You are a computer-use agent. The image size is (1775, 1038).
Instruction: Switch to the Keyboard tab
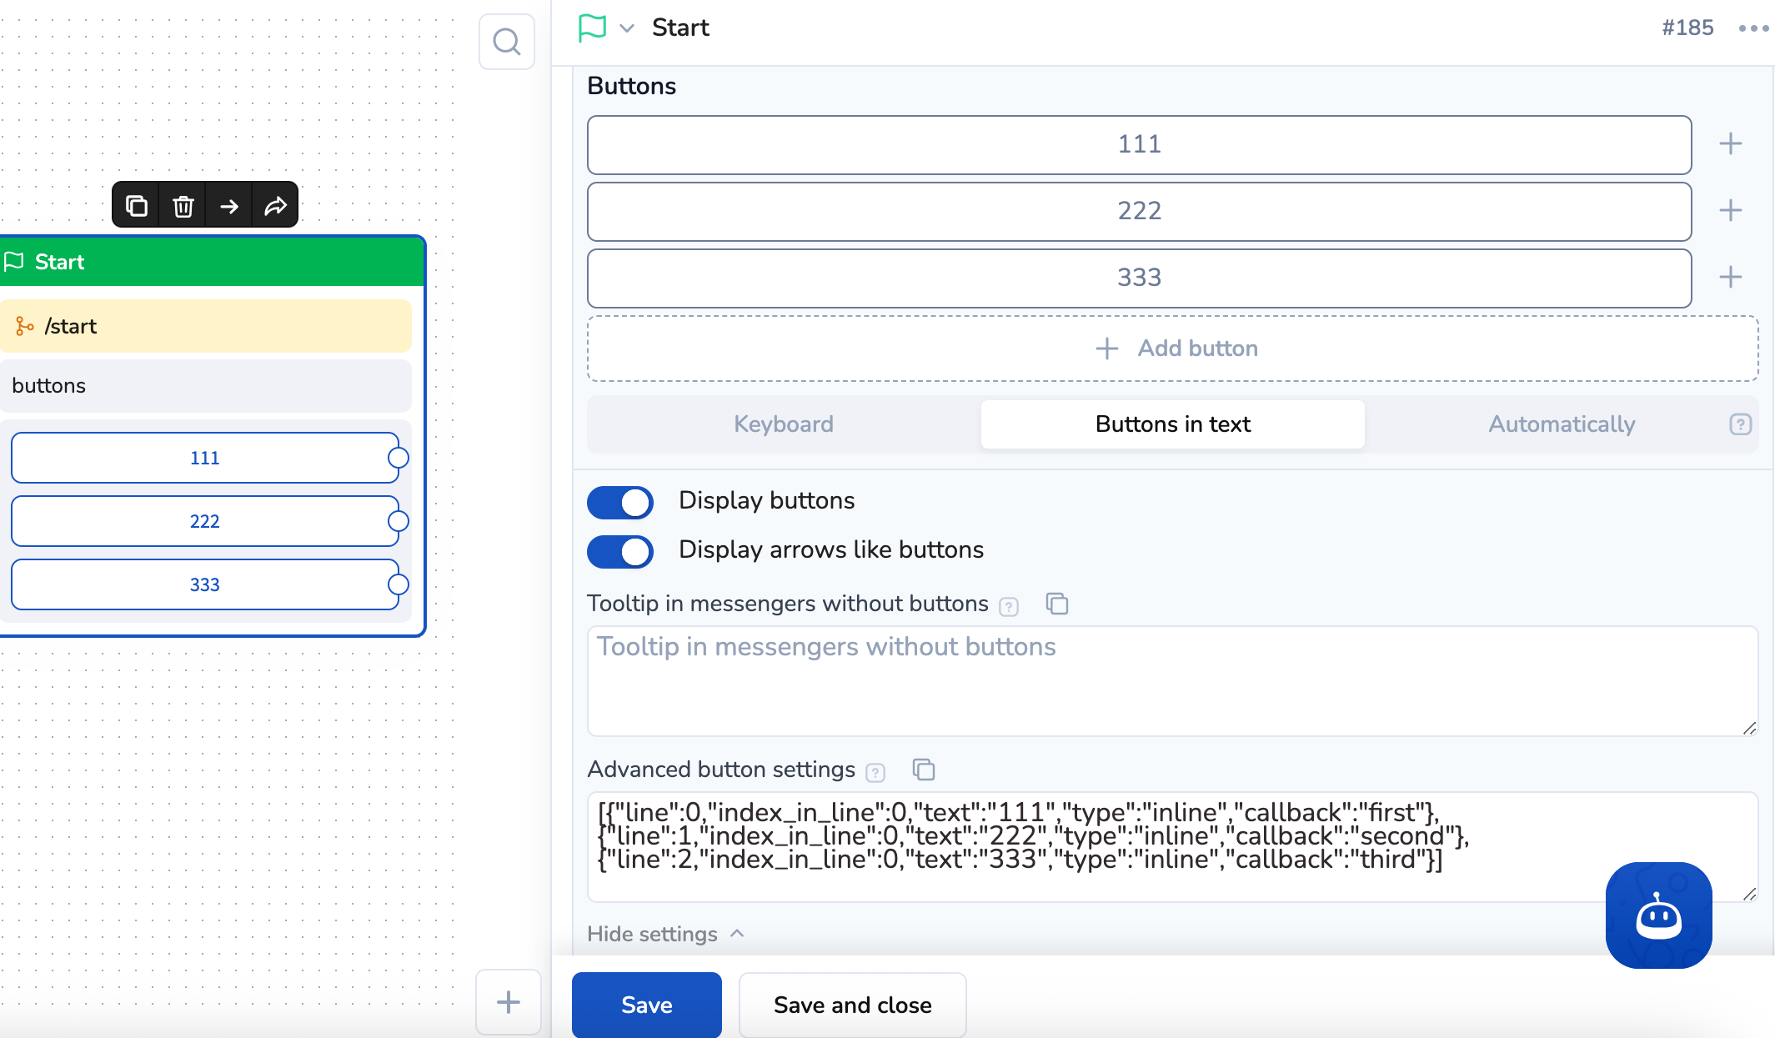pos(783,424)
